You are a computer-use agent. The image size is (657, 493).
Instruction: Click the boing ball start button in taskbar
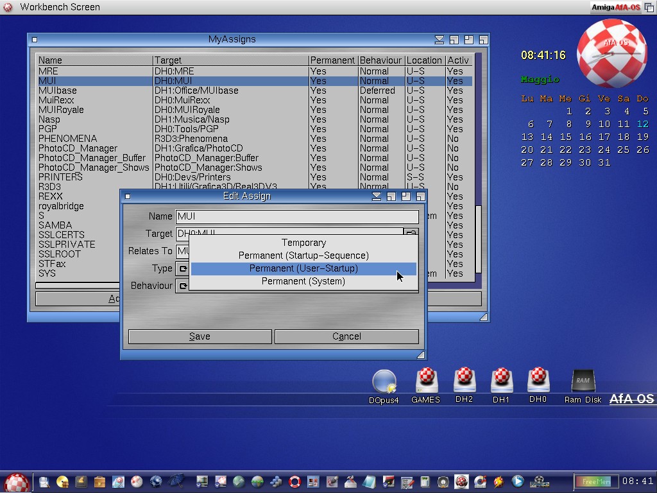pyautogui.click(x=16, y=482)
